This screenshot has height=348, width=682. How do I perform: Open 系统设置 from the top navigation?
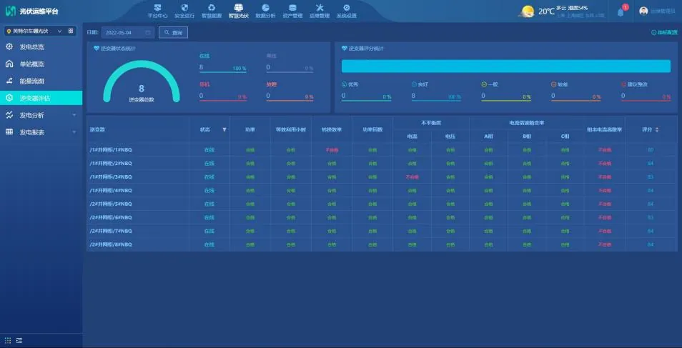[x=346, y=11]
